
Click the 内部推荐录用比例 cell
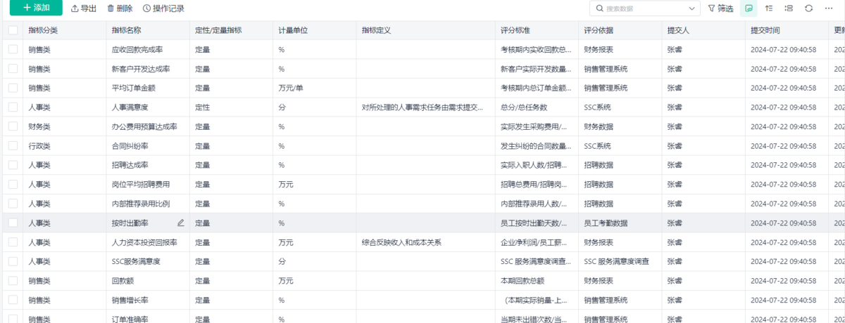[148, 204]
